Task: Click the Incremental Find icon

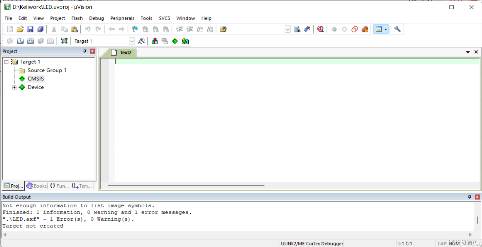Action: click(x=307, y=29)
